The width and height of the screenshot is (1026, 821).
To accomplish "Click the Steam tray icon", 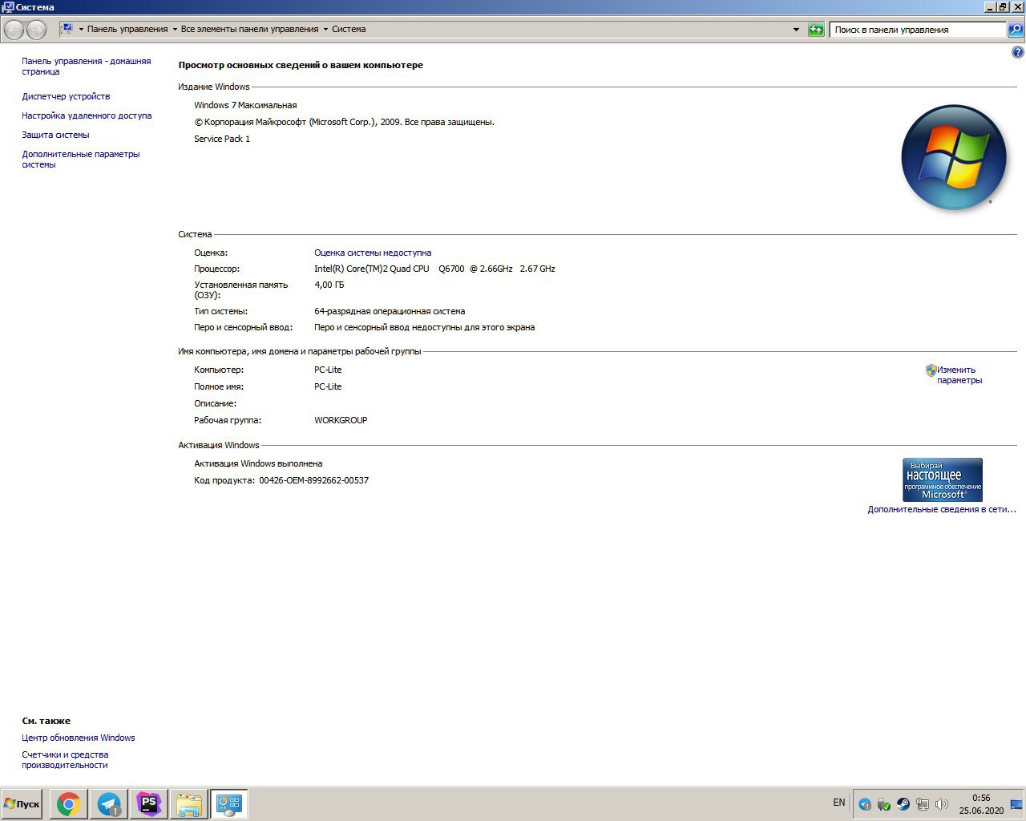I will tap(903, 804).
